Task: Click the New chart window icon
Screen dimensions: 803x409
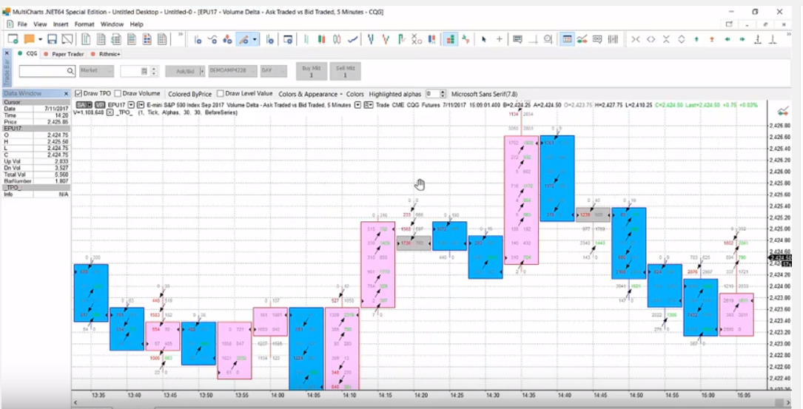Action: click(x=13, y=39)
